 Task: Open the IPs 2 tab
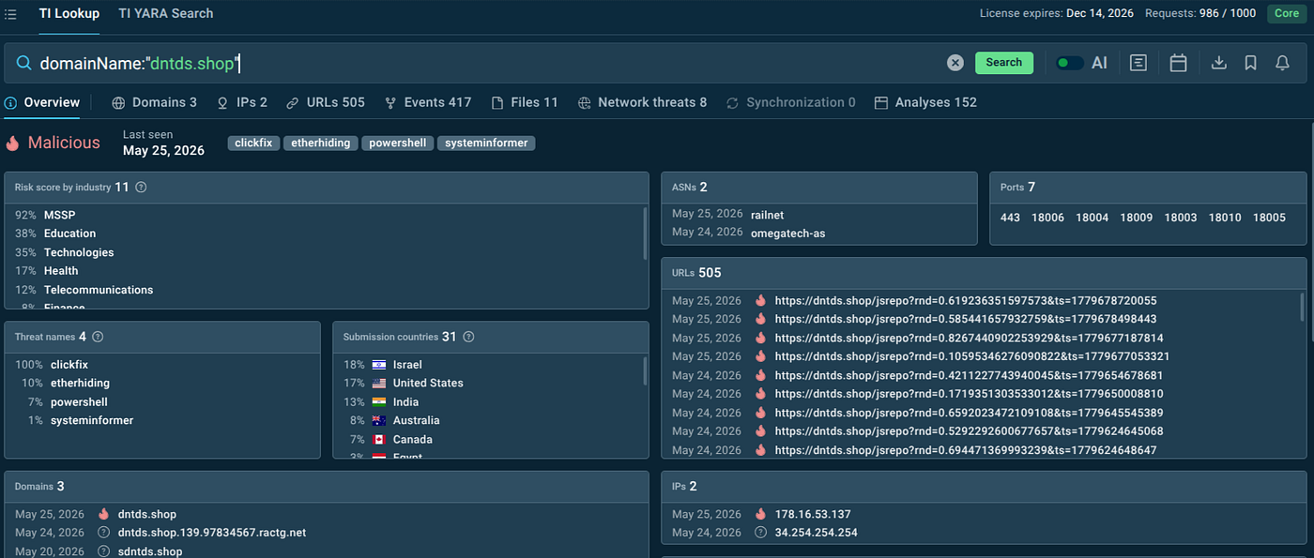pos(241,102)
